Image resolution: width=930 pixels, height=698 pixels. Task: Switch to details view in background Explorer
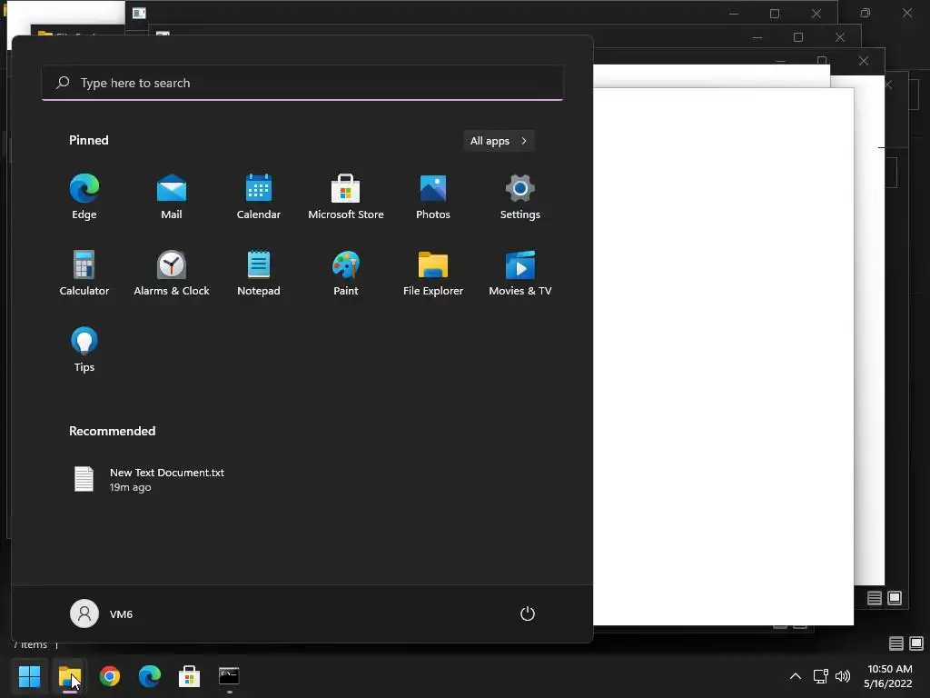click(x=896, y=643)
